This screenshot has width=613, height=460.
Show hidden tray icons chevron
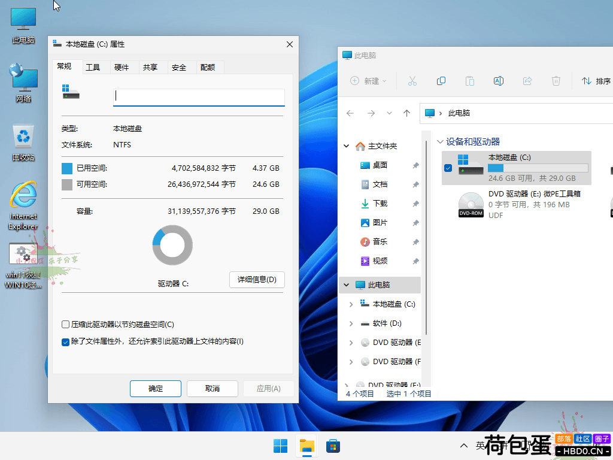464,446
